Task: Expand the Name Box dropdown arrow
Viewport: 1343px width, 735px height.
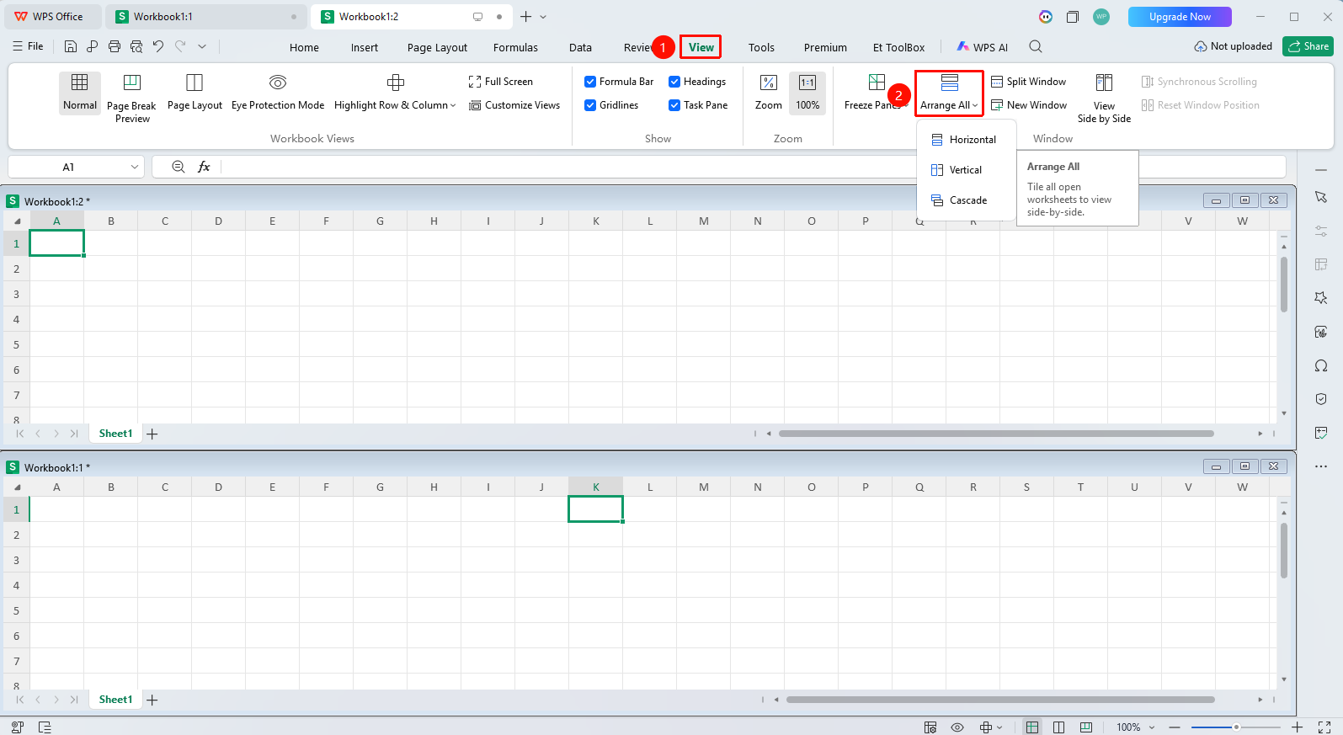Action: 135,167
